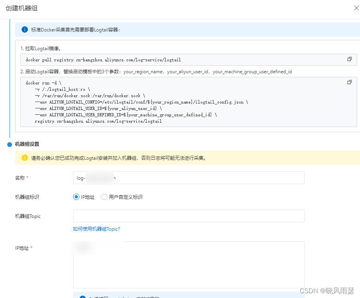Viewport: 360px width, 298px height.
Task: Close the 创建机器组 dialog
Action: click(356, 8)
